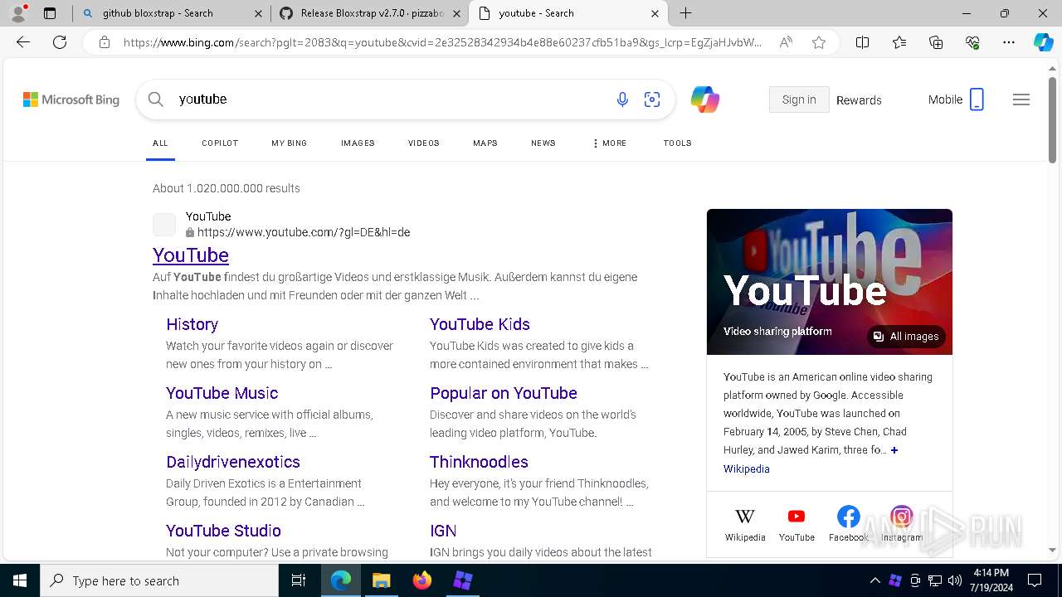
Task: Refresh the current page
Action: [x=60, y=42]
